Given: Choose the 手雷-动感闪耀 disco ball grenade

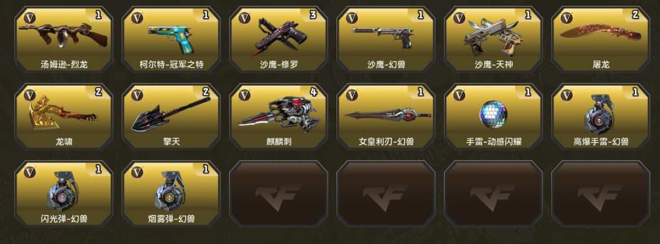Looking at the screenshot, I should (x=493, y=116).
